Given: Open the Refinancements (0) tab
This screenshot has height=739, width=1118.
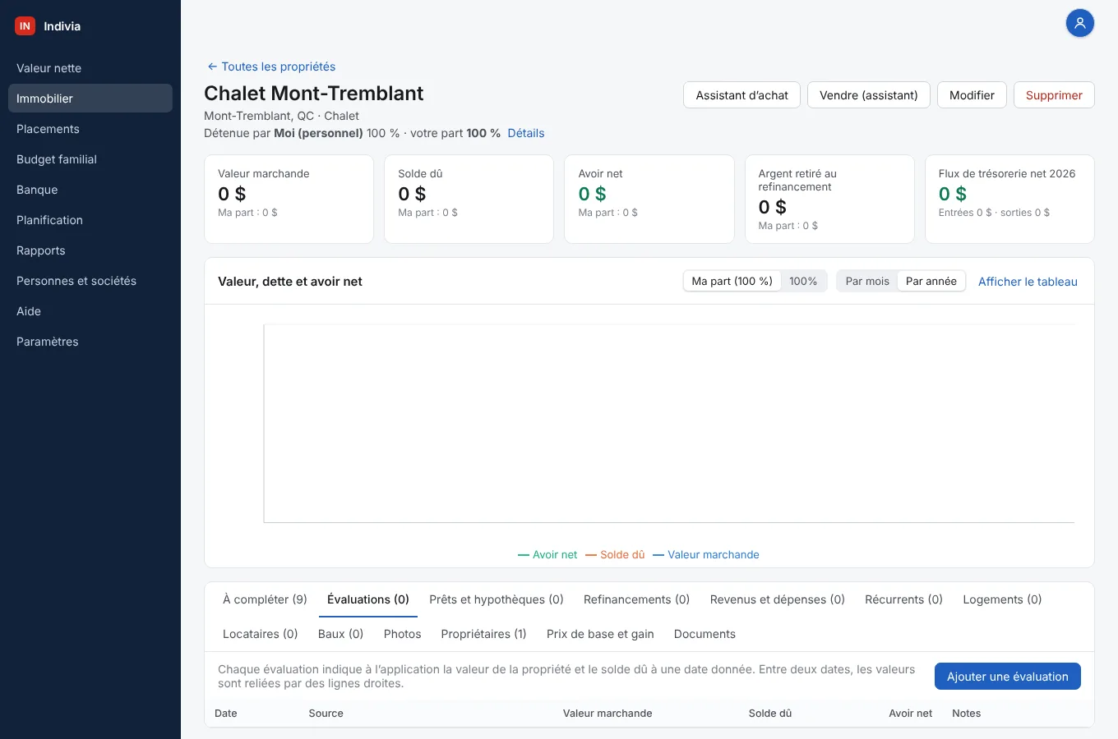Looking at the screenshot, I should (636, 599).
